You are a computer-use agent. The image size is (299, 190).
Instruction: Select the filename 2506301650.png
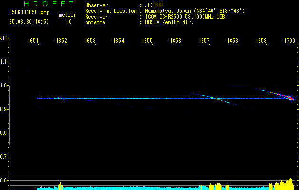pos(29,13)
